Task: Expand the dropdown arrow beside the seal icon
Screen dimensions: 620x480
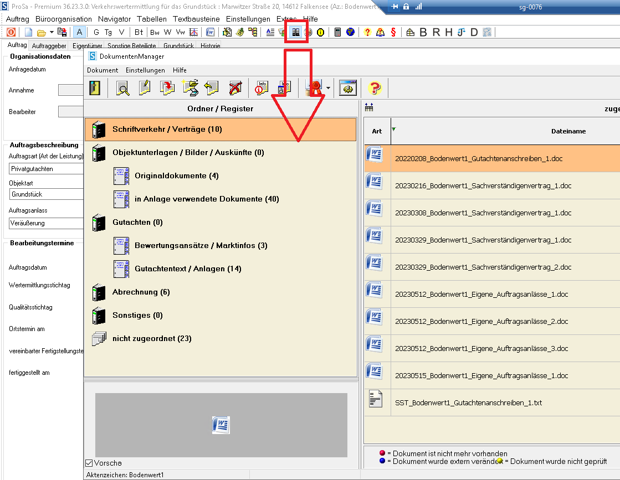Action: click(328, 87)
